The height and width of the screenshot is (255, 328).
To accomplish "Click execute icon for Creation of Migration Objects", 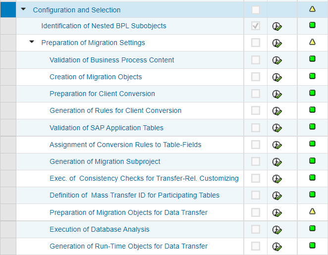I will [277, 77].
